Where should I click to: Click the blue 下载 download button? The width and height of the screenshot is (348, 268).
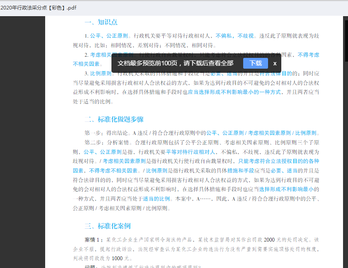tap(256, 63)
